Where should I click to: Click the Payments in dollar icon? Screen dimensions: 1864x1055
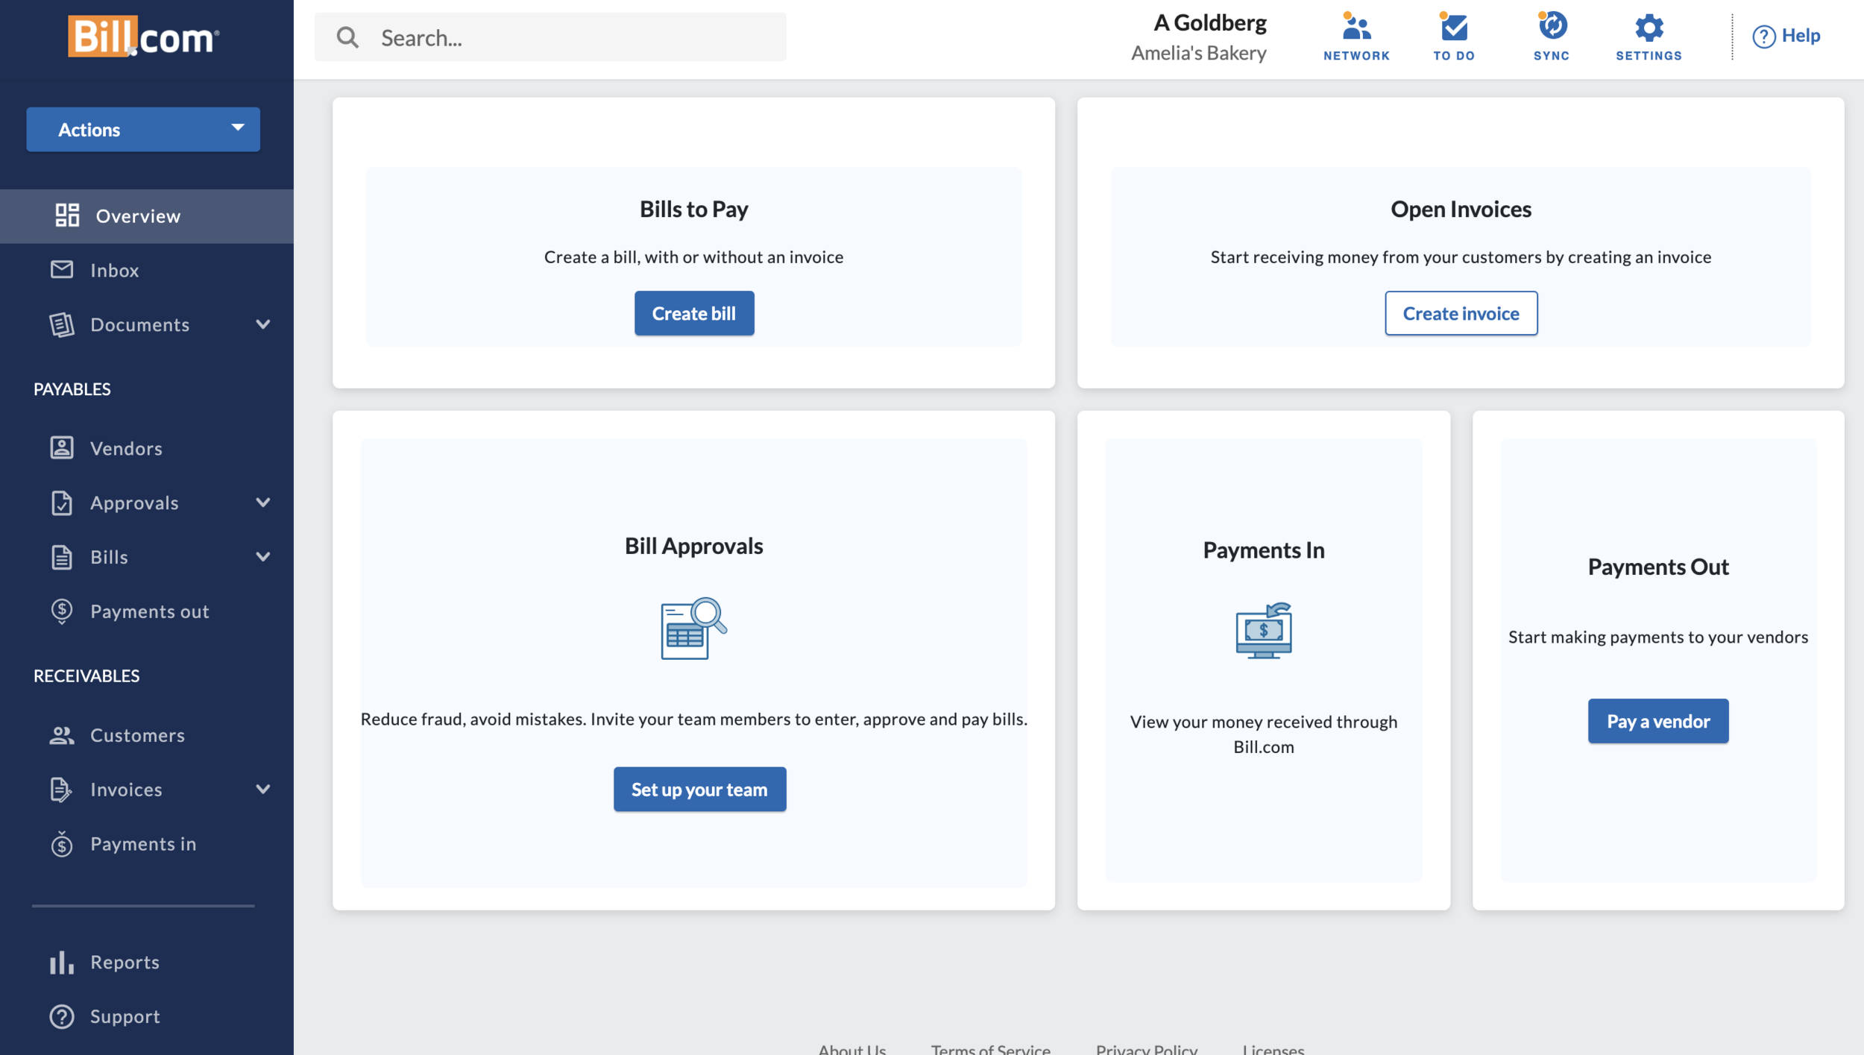point(62,844)
